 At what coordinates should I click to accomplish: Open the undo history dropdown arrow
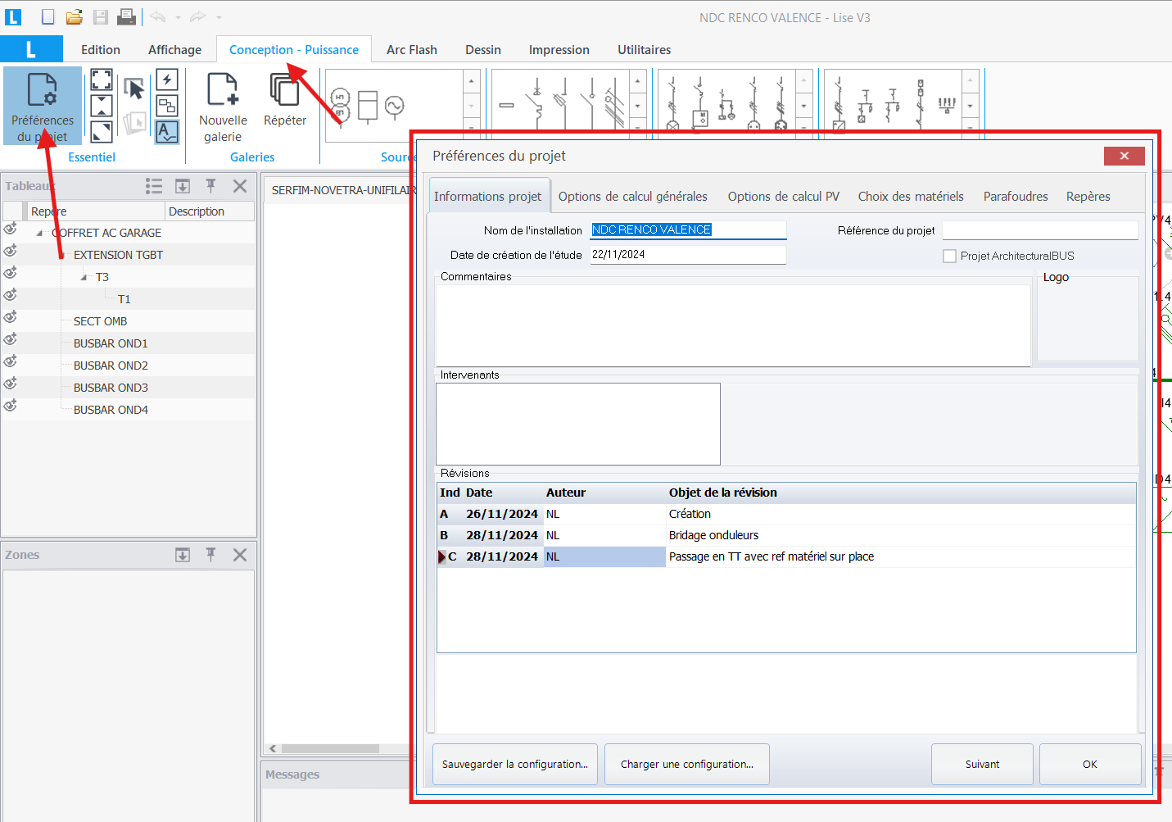[178, 17]
